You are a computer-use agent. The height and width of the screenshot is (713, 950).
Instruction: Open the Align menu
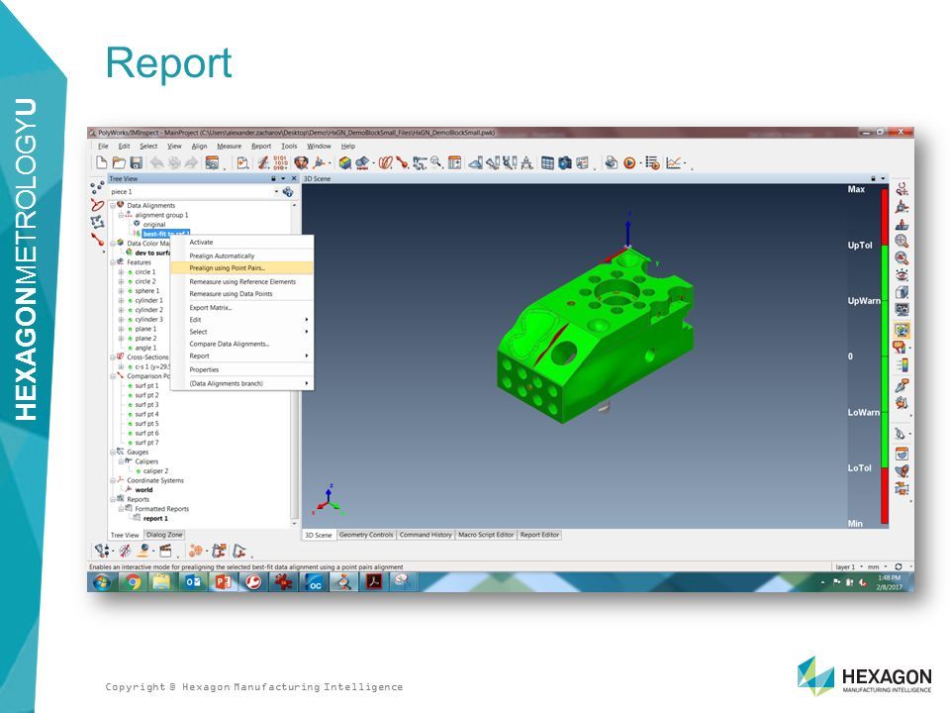(199, 147)
